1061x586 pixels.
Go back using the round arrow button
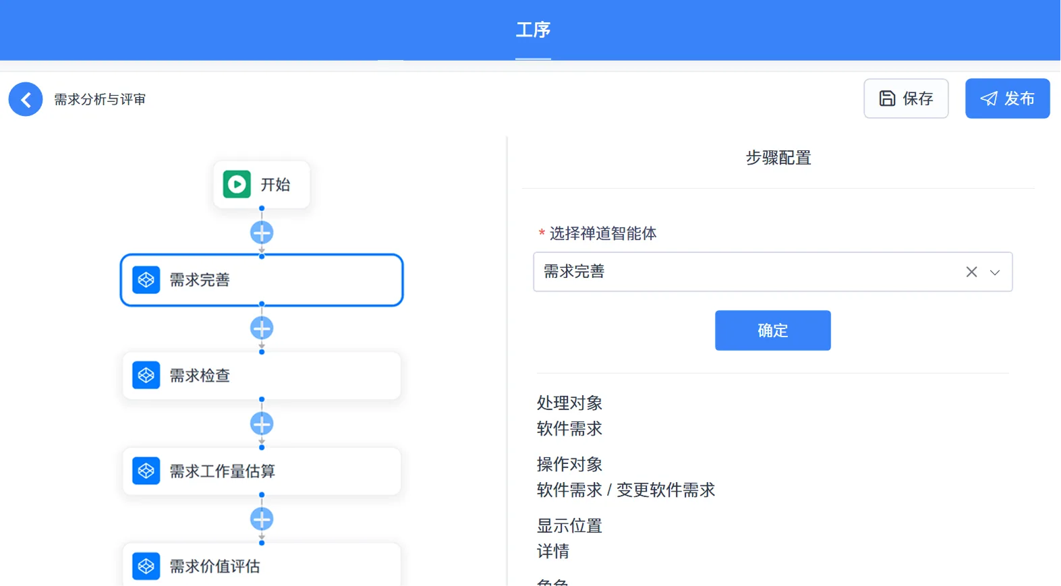tap(26, 99)
